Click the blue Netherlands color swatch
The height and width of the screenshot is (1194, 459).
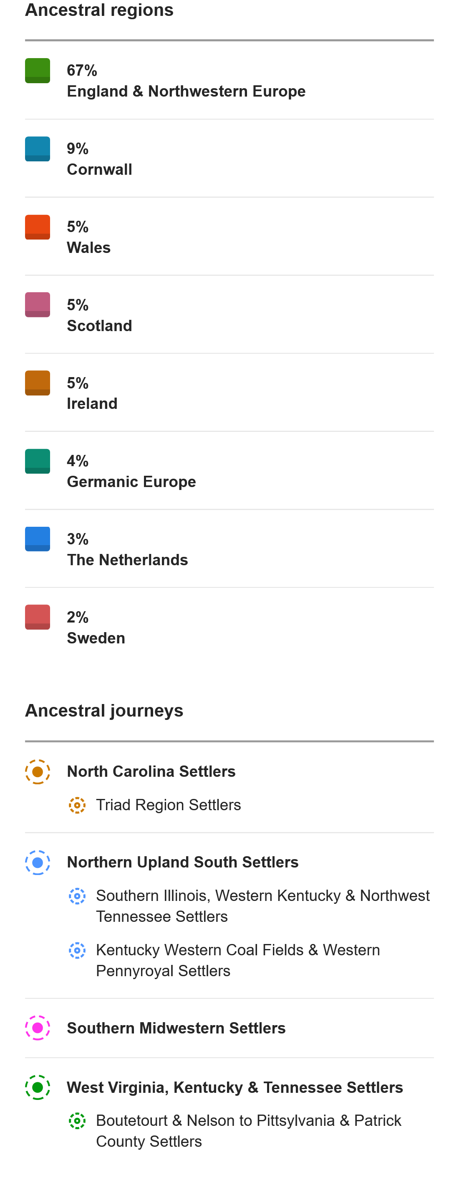tap(38, 539)
